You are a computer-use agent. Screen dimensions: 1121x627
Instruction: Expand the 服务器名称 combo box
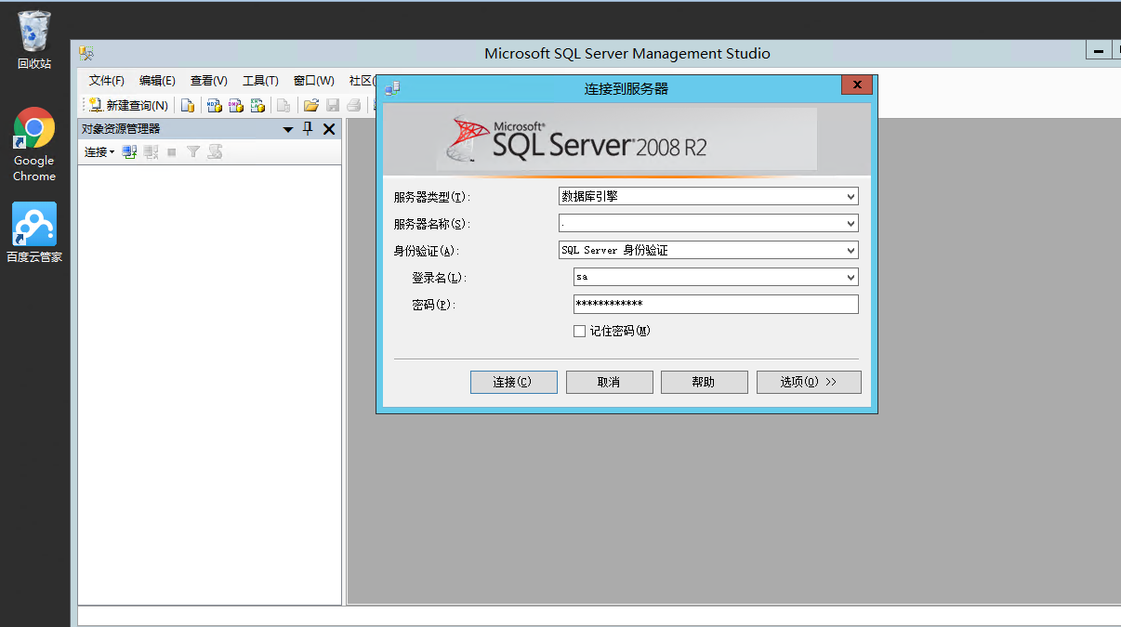tap(851, 223)
